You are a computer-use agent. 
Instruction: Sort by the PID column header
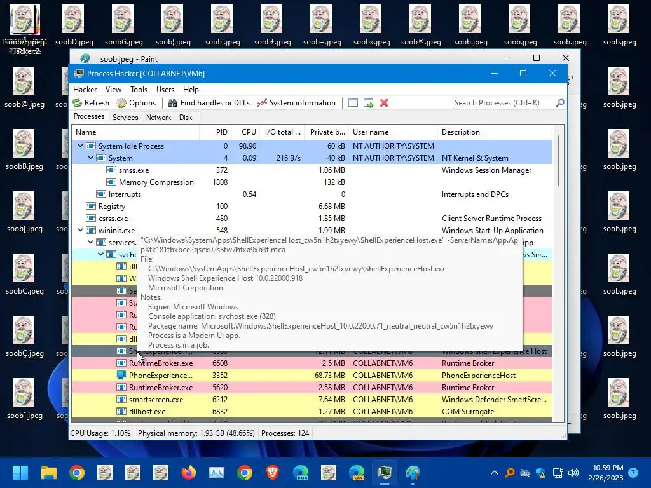coord(216,132)
